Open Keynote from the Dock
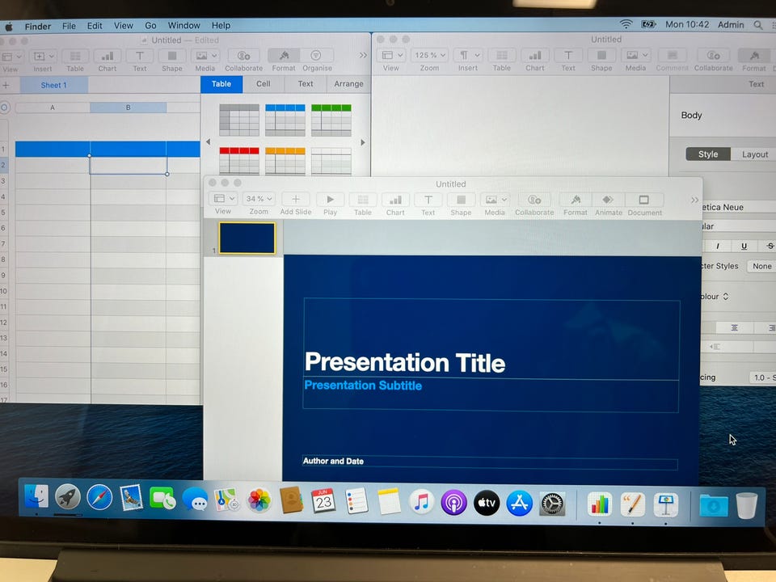Image resolution: width=776 pixels, height=582 pixels. point(665,504)
